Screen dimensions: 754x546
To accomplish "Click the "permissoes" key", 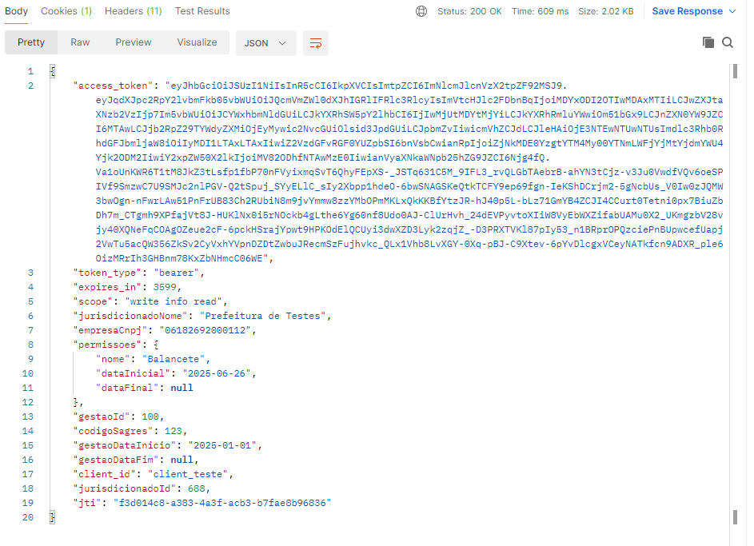I will pyautogui.click(x=107, y=345).
